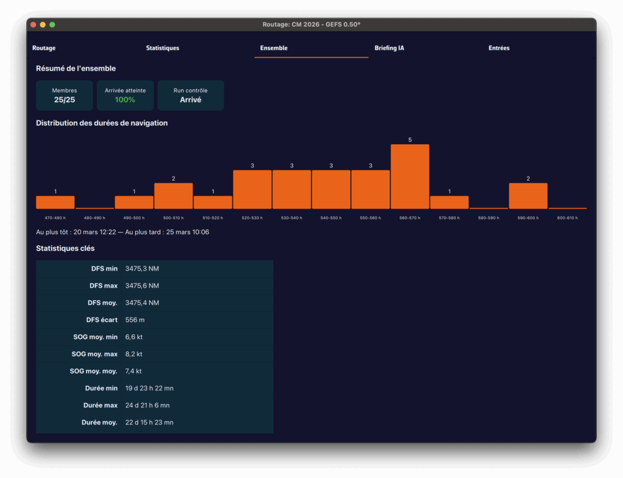Click the DFS min value 3475,3 NM

142,268
